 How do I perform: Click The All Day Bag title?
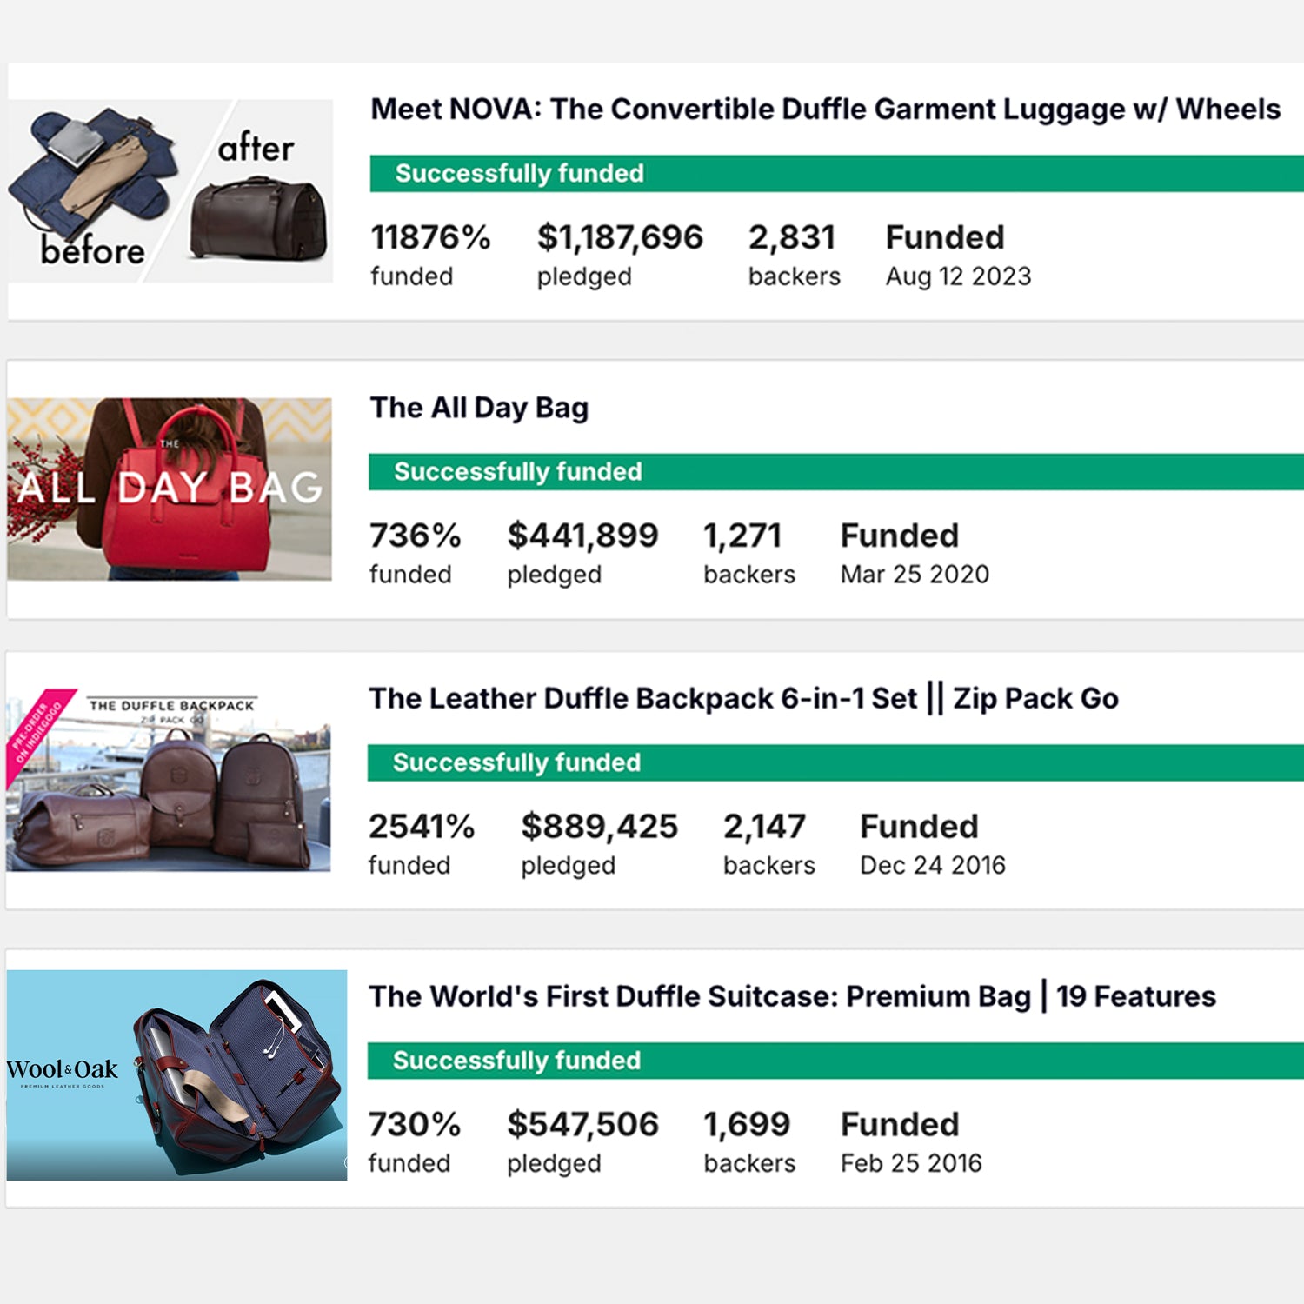click(x=479, y=408)
